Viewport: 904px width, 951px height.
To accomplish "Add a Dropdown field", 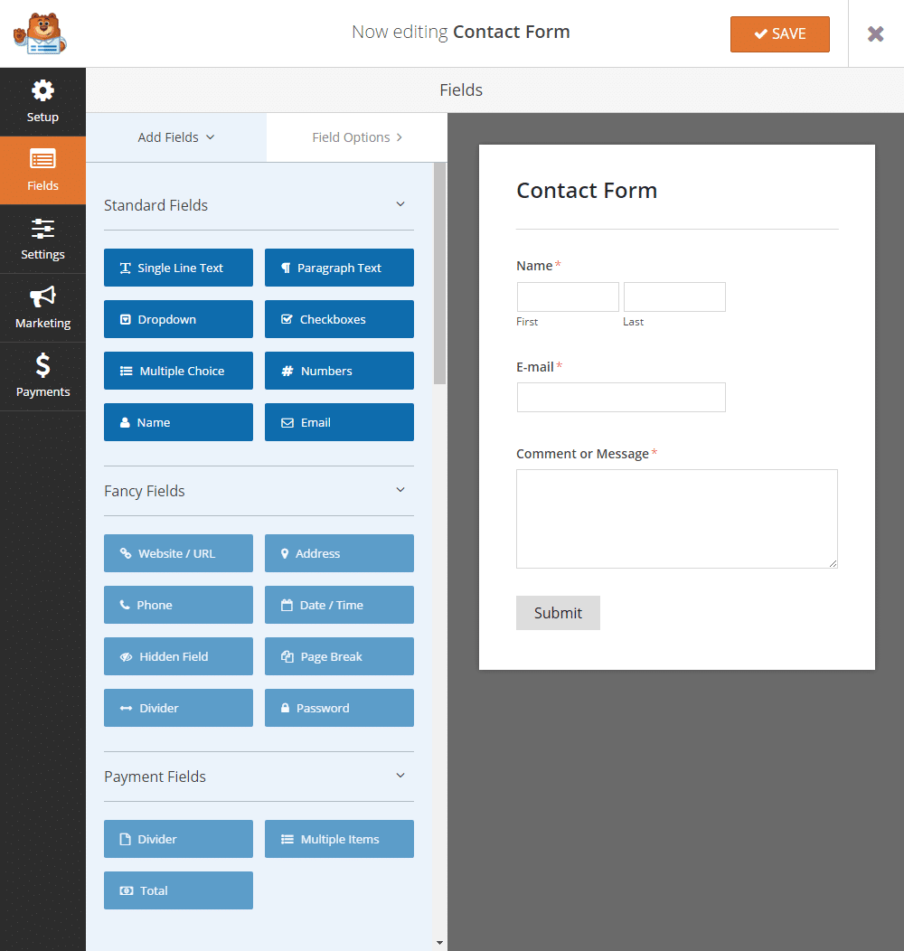I will (x=178, y=319).
